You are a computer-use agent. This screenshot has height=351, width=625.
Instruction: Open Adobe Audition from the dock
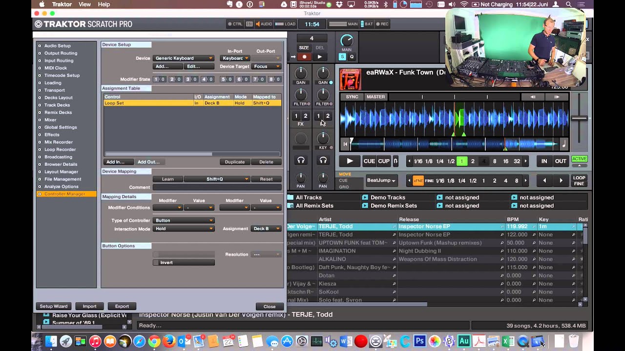464,341
